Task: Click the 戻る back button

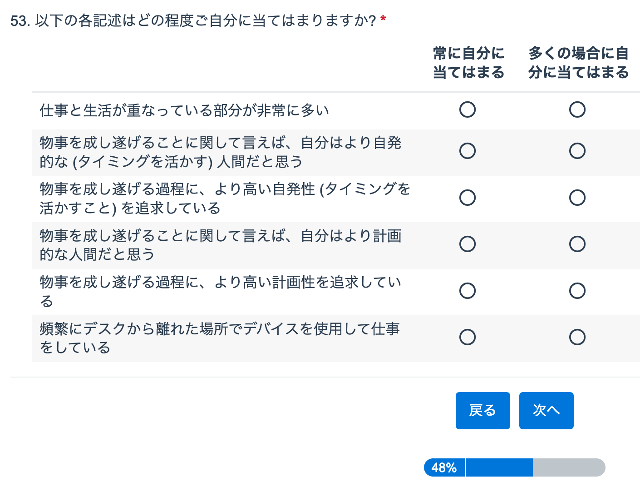Action: coord(482,411)
